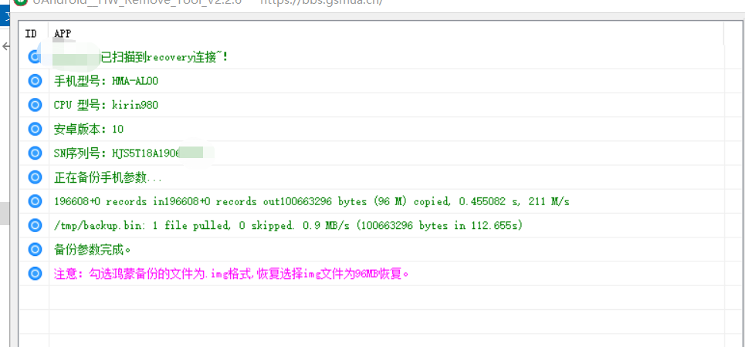Select the 正在备份手机参数... line
This screenshot has height=347, width=745.
108,178
